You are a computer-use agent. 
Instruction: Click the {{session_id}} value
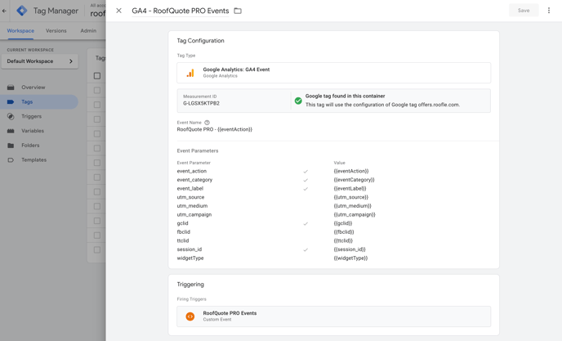350,249
